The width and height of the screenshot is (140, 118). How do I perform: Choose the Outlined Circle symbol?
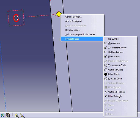[120, 70]
